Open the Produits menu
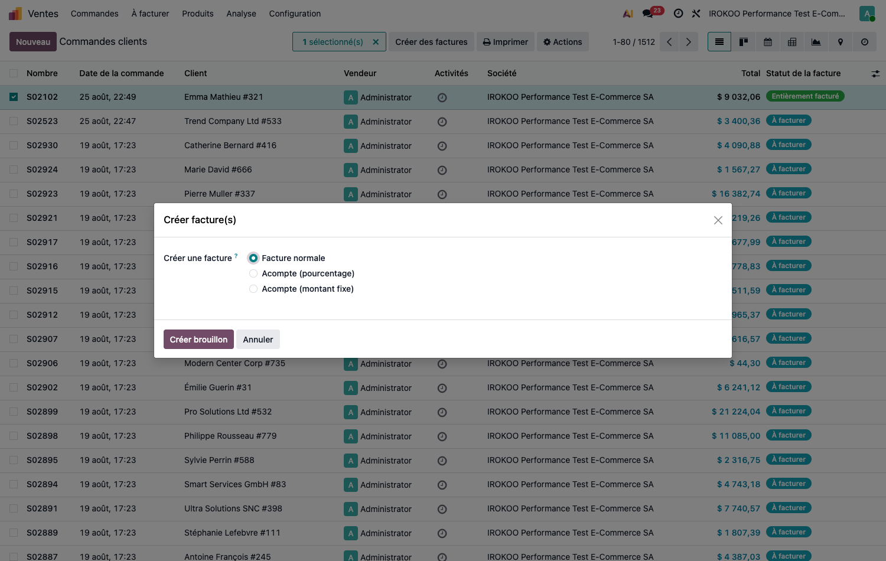 click(198, 14)
